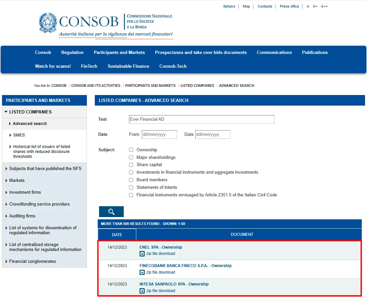Select the Board members checkbox
Viewport: 367px width, 297px height.
click(x=131, y=180)
